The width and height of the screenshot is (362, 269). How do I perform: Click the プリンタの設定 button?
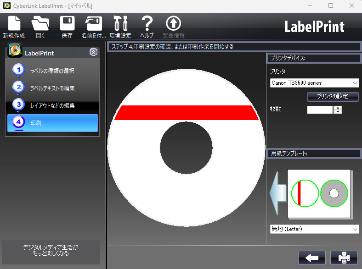point(333,97)
